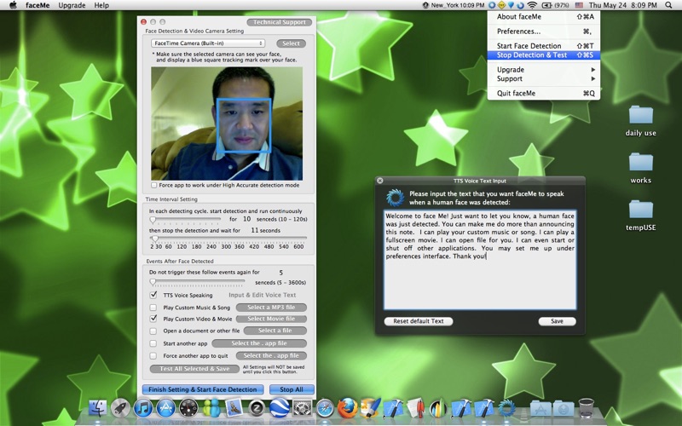
Task: Launch Launchpad rocket icon in dock
Action: click(x=120, y=408)
